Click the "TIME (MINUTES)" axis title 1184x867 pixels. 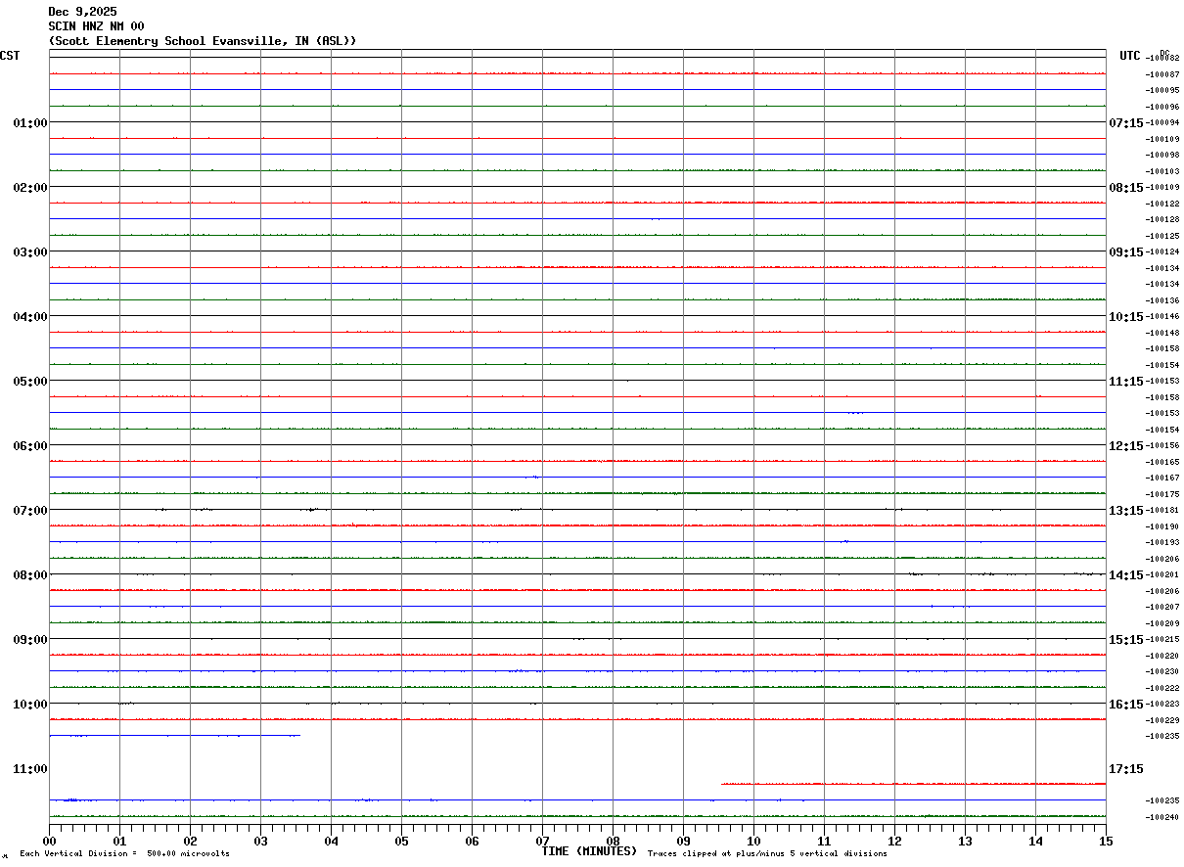tap(589, 851)
